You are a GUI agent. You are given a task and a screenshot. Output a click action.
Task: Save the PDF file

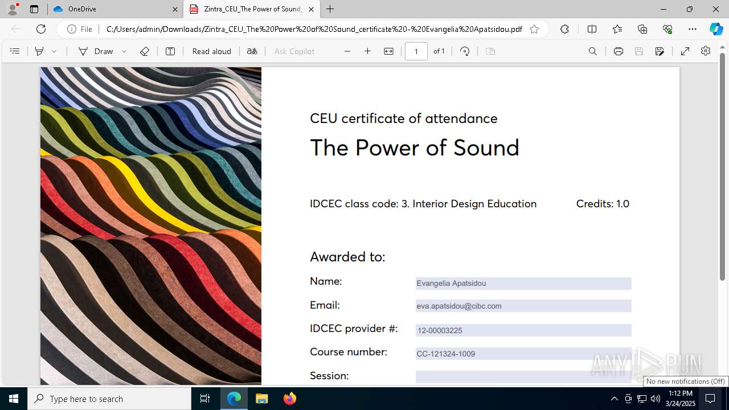click(x=639, y=51)
